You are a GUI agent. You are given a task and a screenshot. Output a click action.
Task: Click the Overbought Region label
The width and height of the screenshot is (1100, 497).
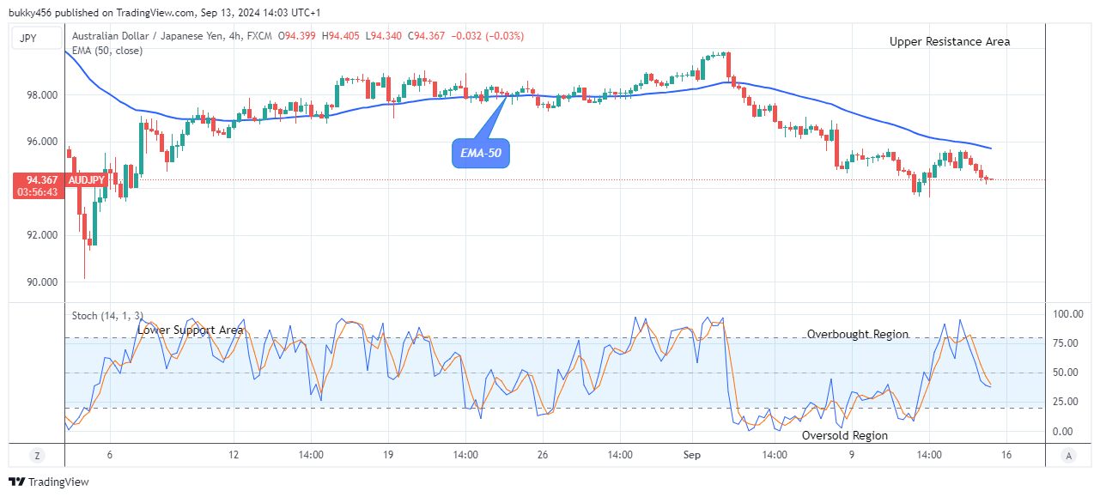click(x=857, y=334)
